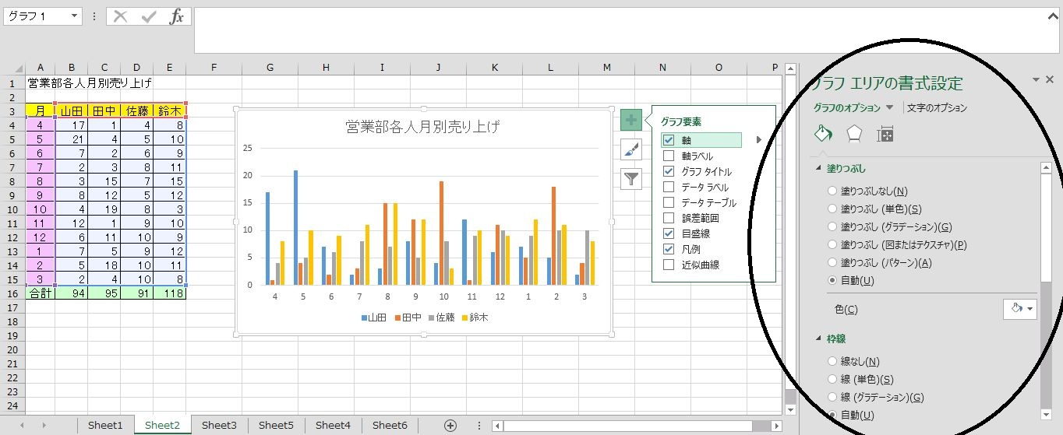Close the format chart area pane

pos(1049,79)
